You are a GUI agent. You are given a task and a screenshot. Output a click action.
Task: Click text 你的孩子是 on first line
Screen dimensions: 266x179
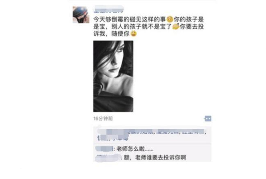(188, 19)
